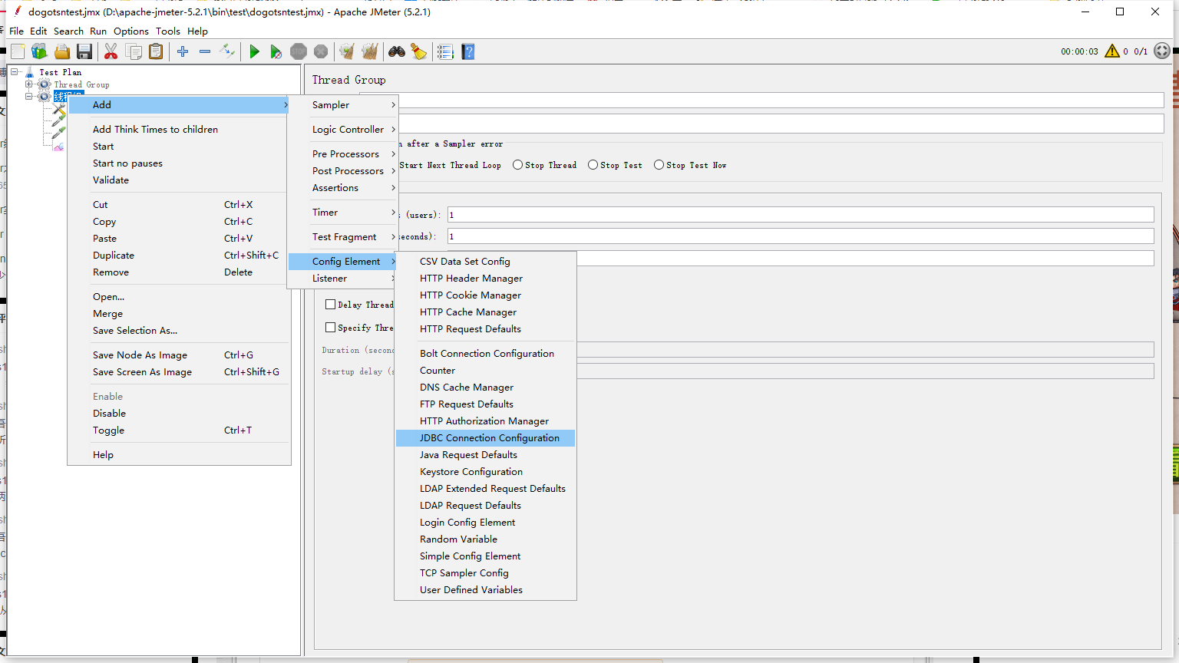
Task: Click the Shutdown cross toolbar icon
Action: point(321,51)
